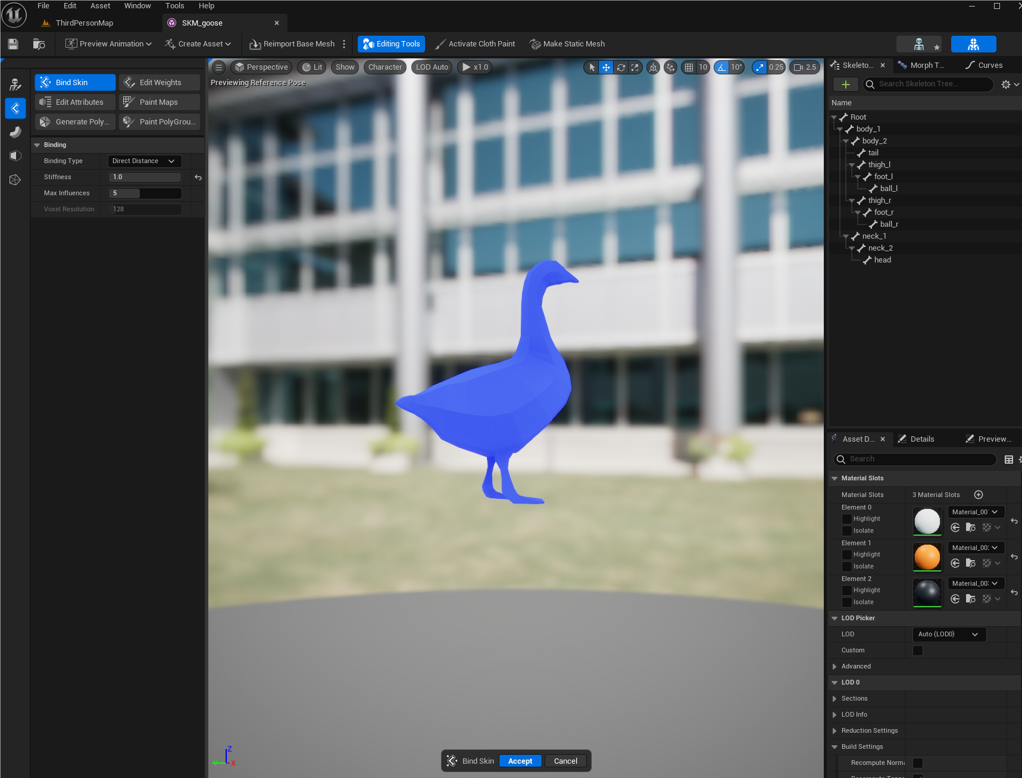
Task: Select the Edit Attributes tool
Action: click(75, 102)
